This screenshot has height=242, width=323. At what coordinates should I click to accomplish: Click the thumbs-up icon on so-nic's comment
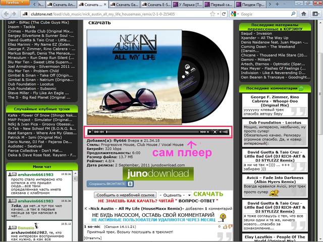[225, 226]
